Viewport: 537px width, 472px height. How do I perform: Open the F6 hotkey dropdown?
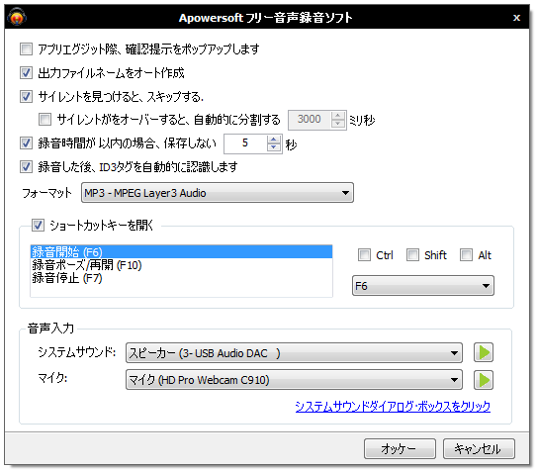click(x=423, y=286)
